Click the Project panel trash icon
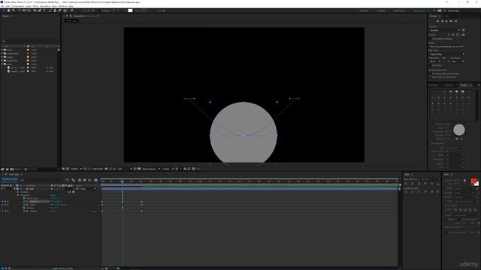 [26, 169]
